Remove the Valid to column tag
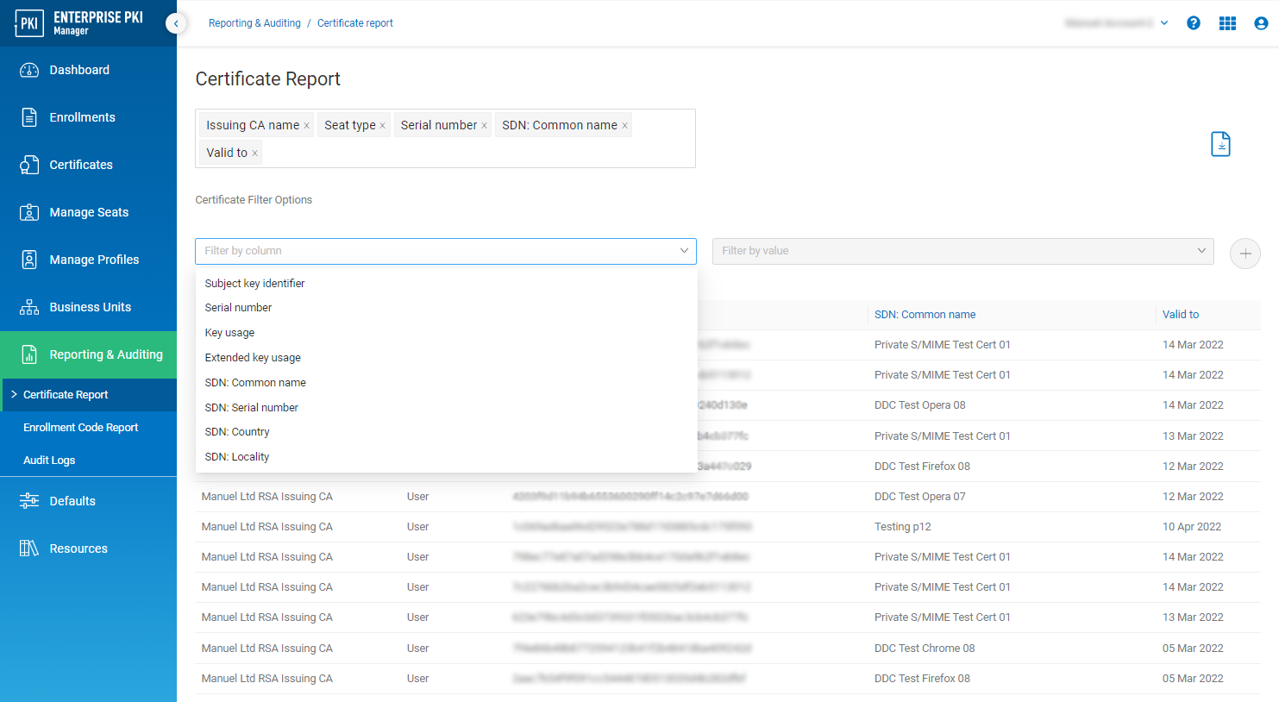The image size is (1279, 702). 254,154
